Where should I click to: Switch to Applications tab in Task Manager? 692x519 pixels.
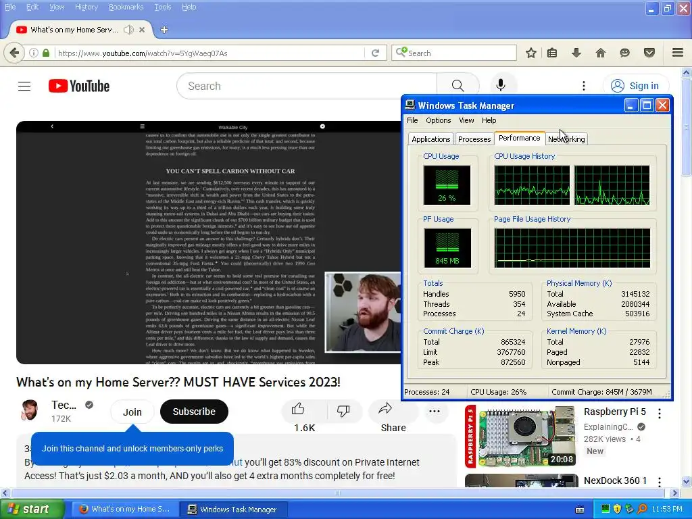pos(430,139)
